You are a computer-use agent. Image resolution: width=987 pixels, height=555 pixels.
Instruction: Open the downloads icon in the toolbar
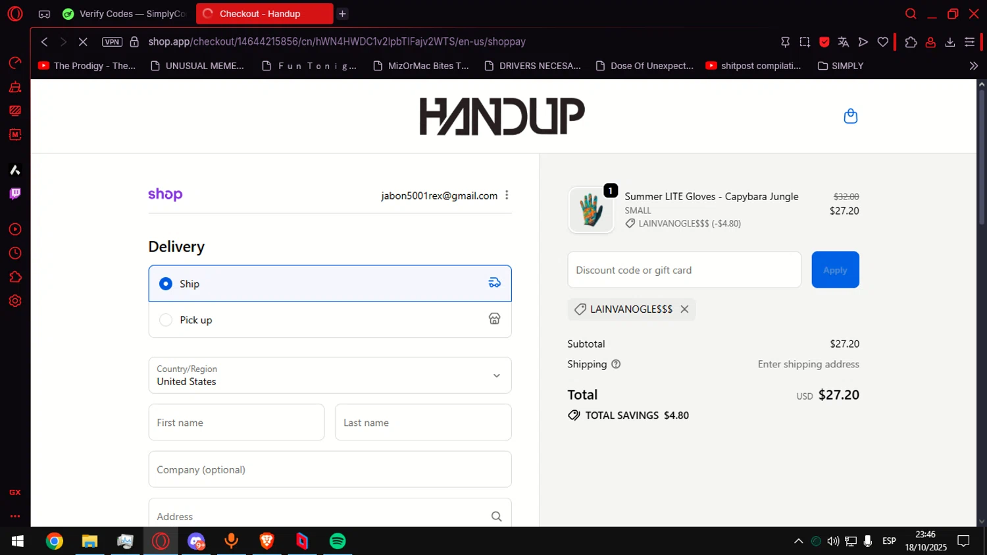pyautogui.click(x=950, y=41)
